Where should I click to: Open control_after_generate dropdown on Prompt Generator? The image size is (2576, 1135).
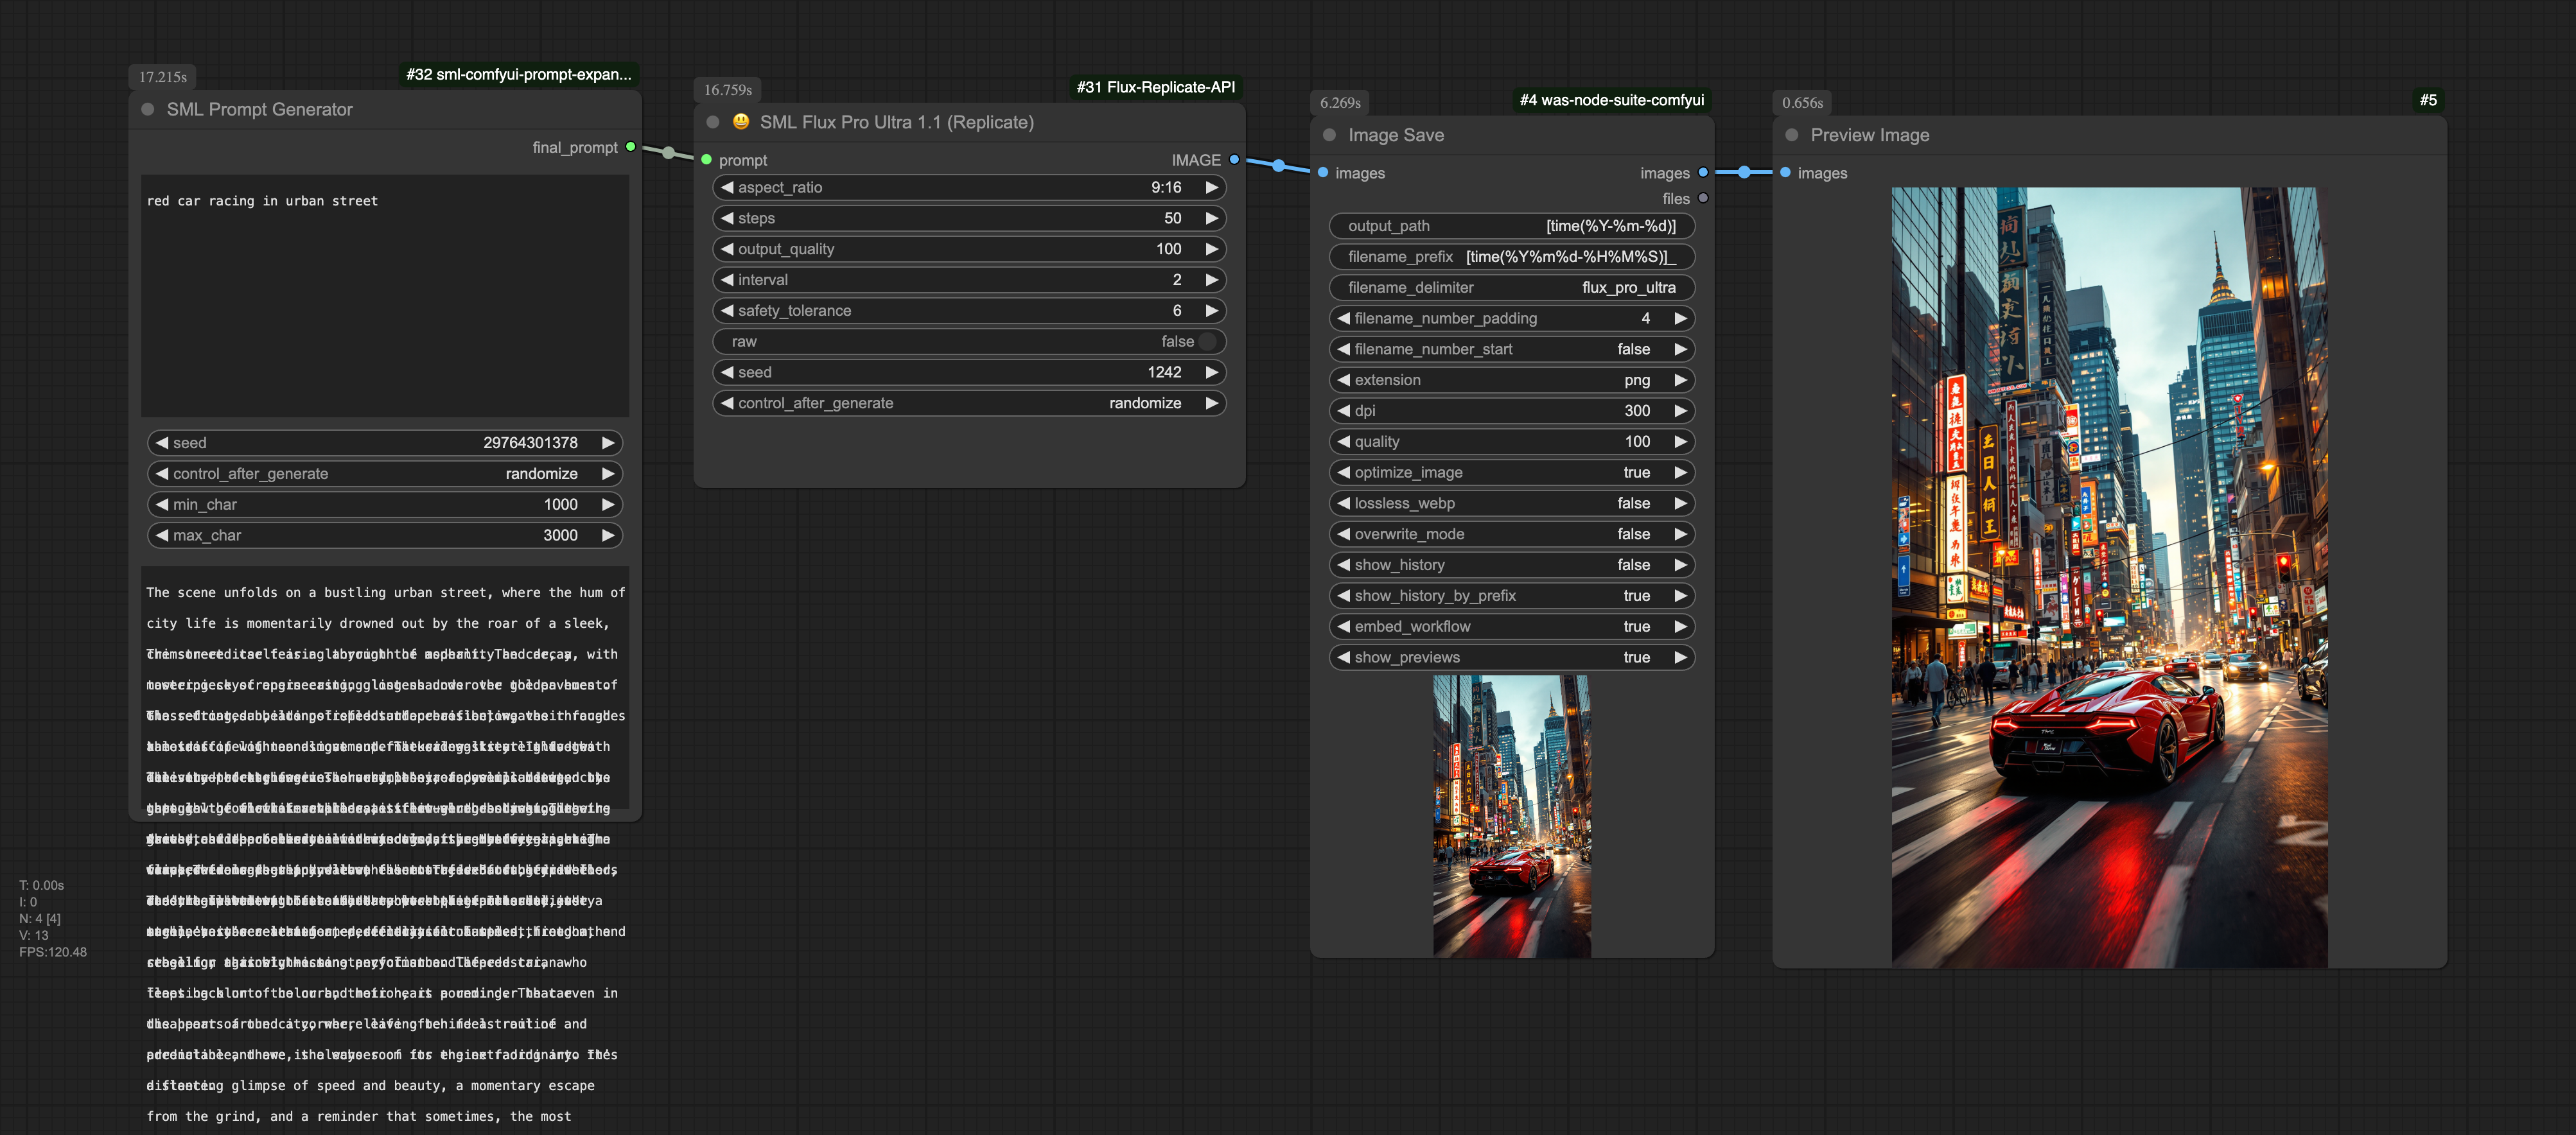[385, 474]
